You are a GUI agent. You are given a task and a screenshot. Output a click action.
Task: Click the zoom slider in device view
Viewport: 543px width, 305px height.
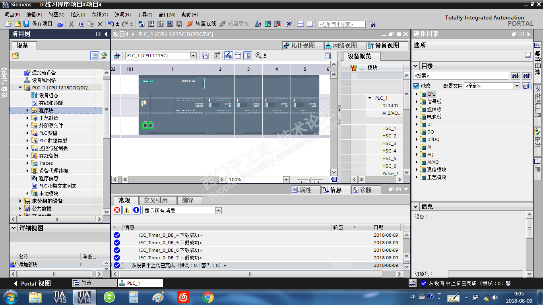click(310, 180)
